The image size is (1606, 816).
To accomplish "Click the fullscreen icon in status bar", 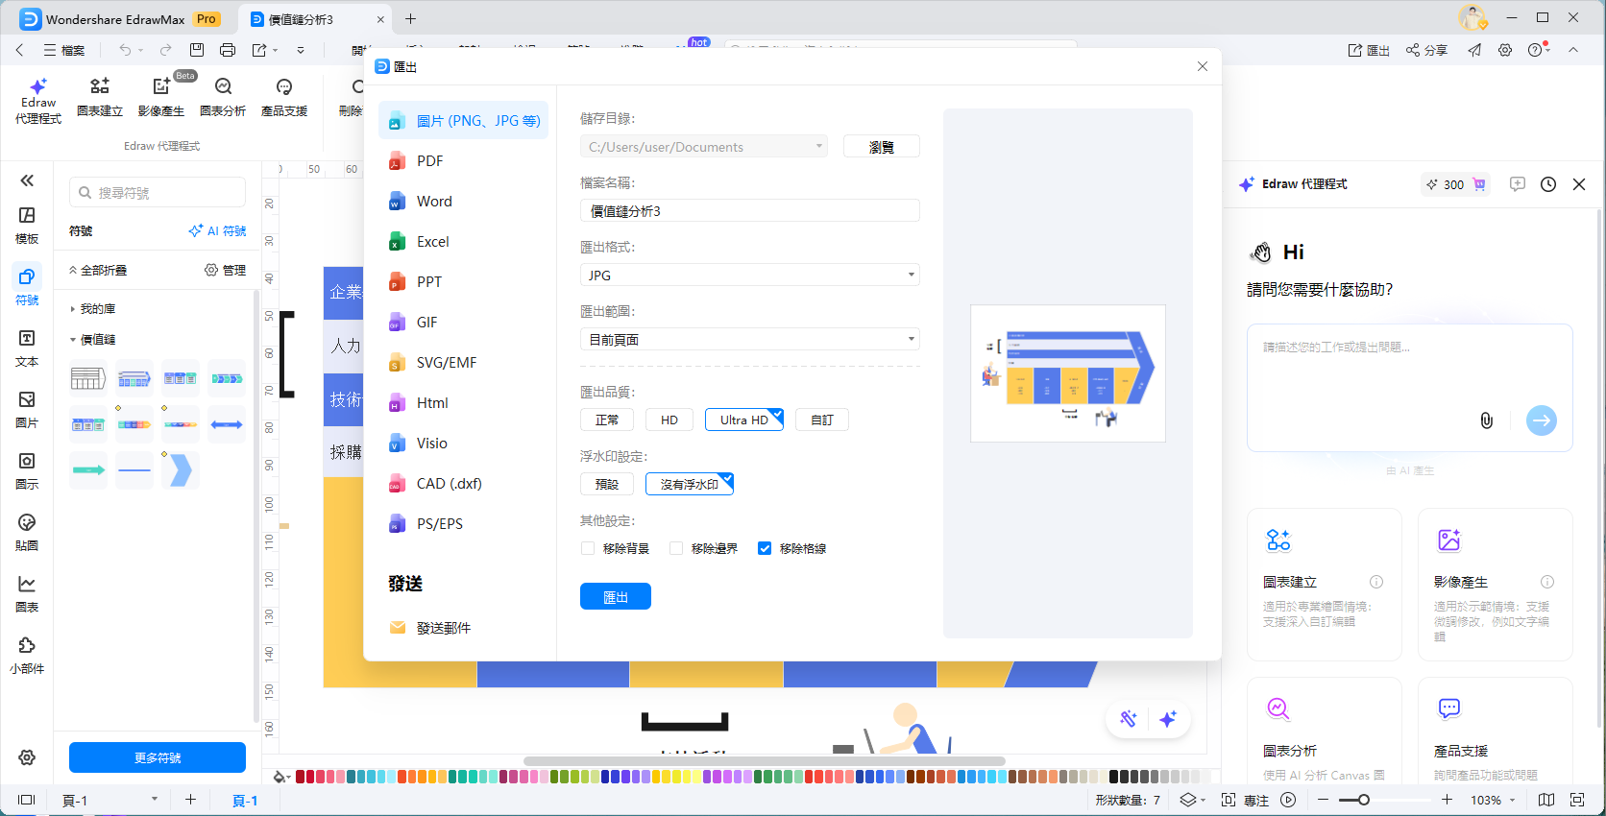I will pyautogui.click(x=1577, y=800).
